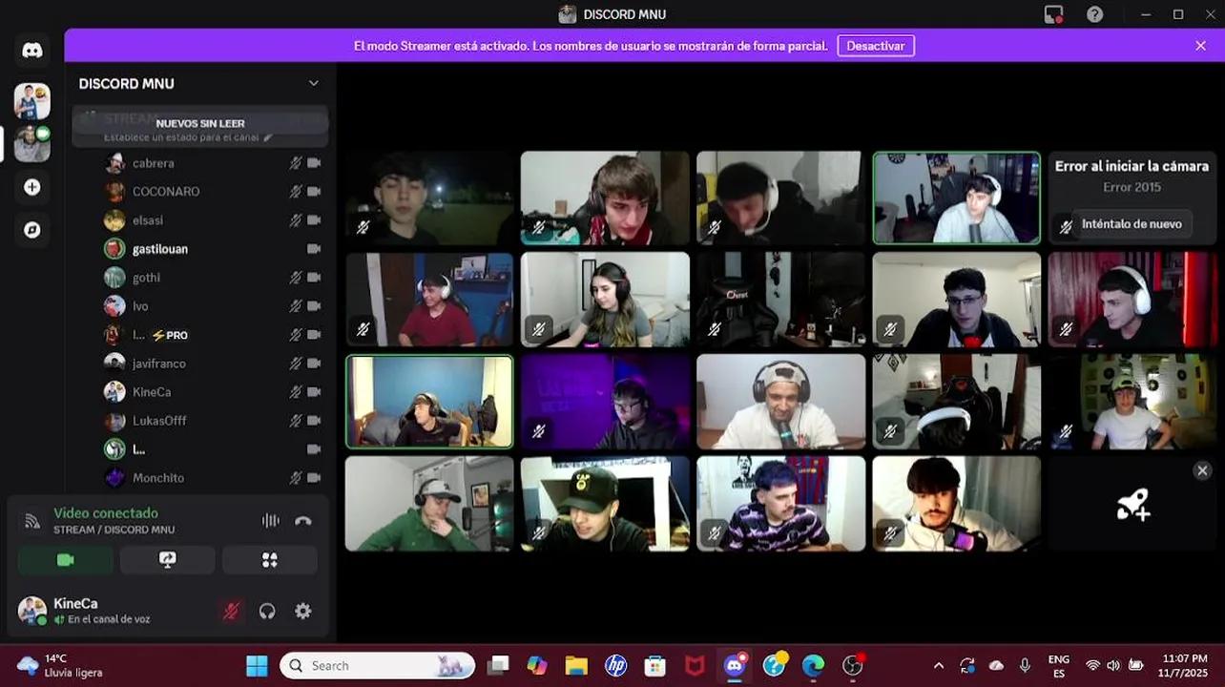Open STREAM / DISCORD MNU channel link
Viewport: 1225px width, 687px height.
[114, 530]
